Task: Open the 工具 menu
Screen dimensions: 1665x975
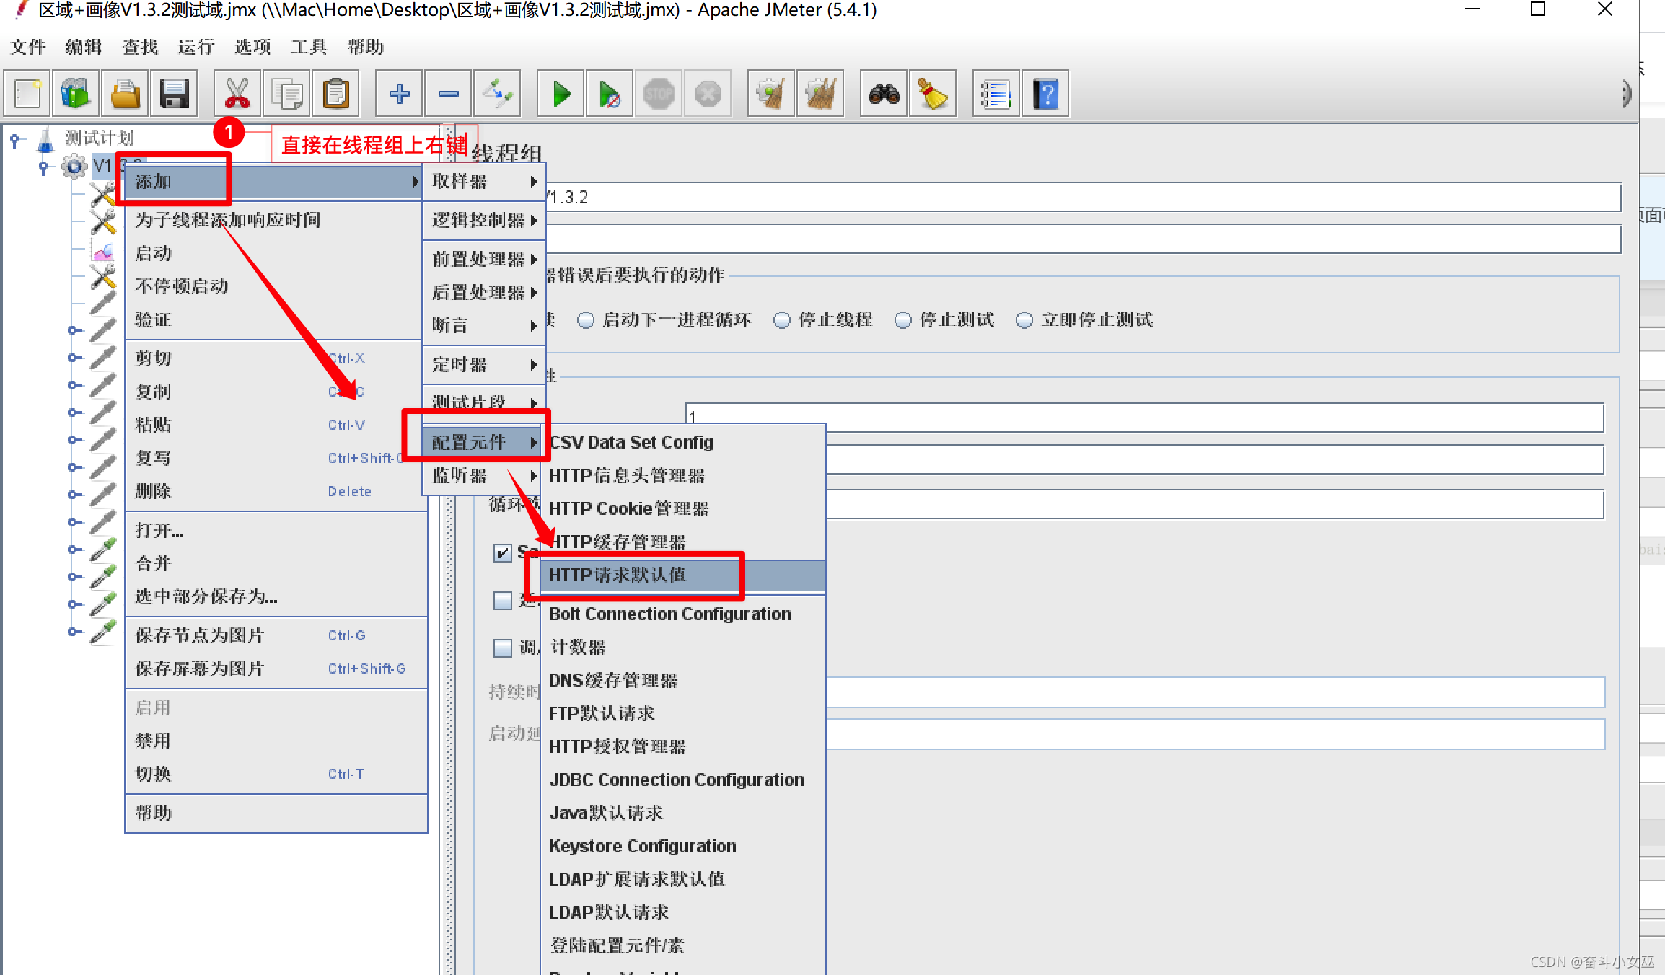Action: (309, 48)
